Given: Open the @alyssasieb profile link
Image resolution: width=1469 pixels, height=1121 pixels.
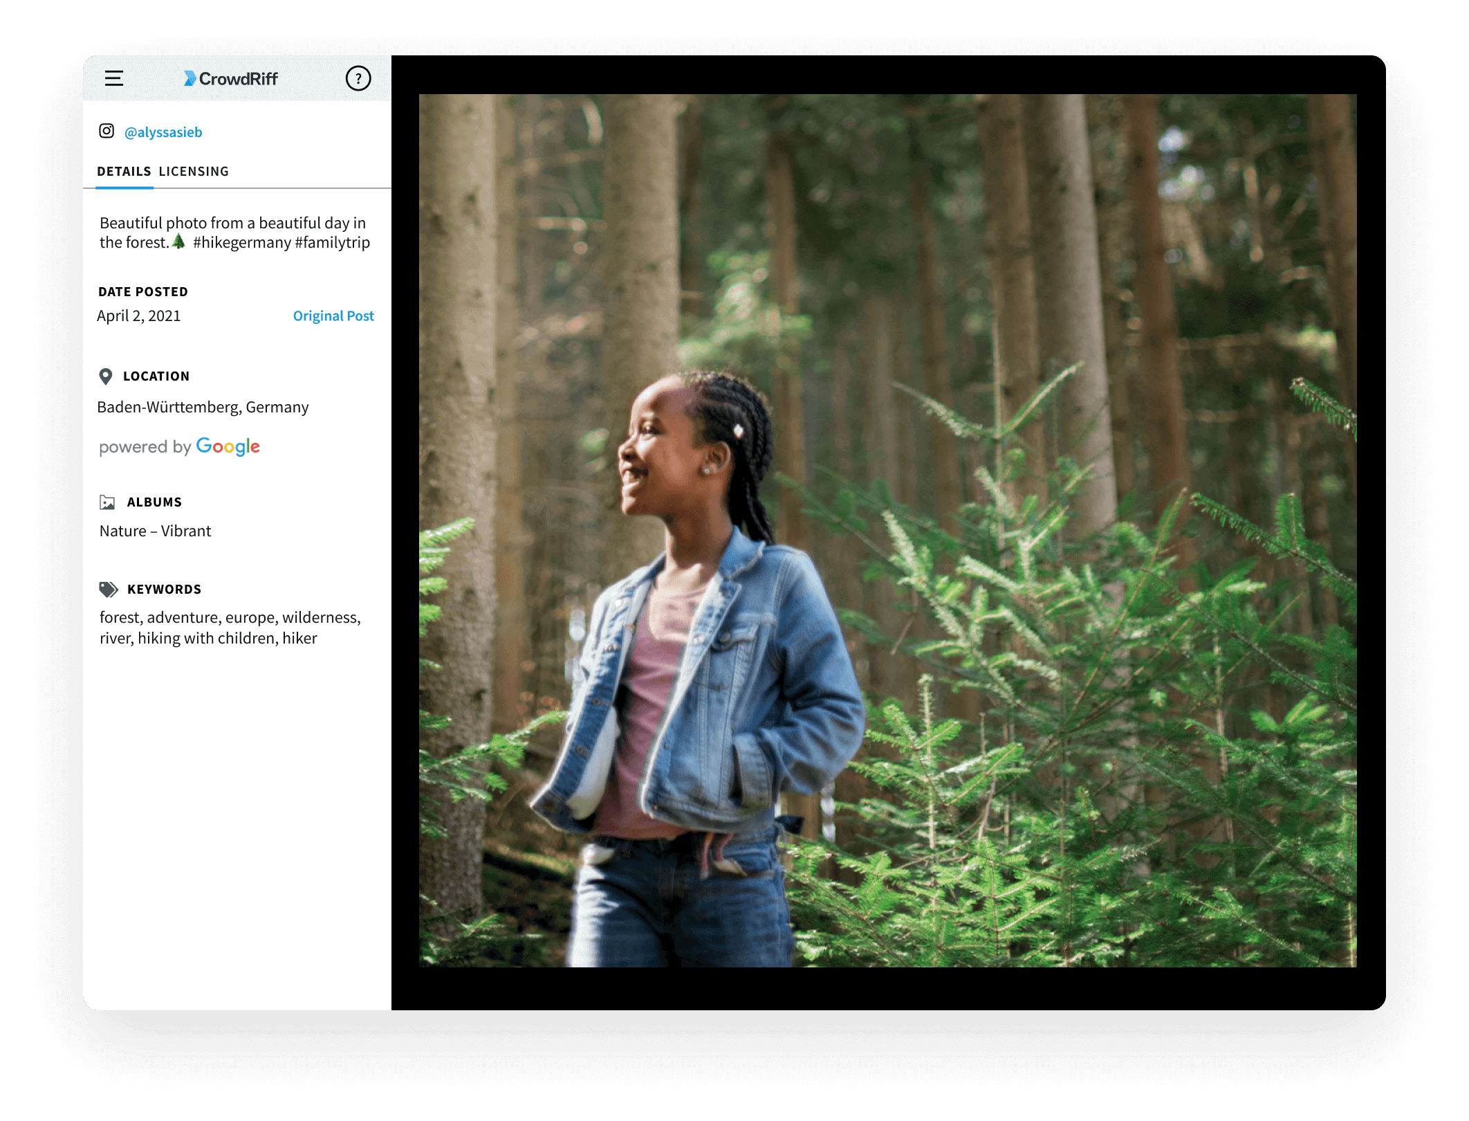Looking at the screenshot, I should coord(163,132).
